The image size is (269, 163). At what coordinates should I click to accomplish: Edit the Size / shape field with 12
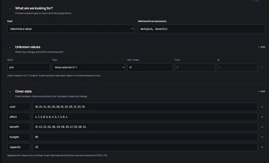(150, 67)
